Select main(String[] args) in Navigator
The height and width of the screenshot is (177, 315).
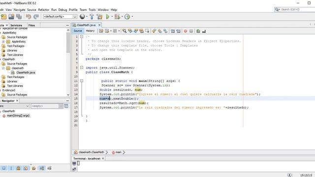18,116
